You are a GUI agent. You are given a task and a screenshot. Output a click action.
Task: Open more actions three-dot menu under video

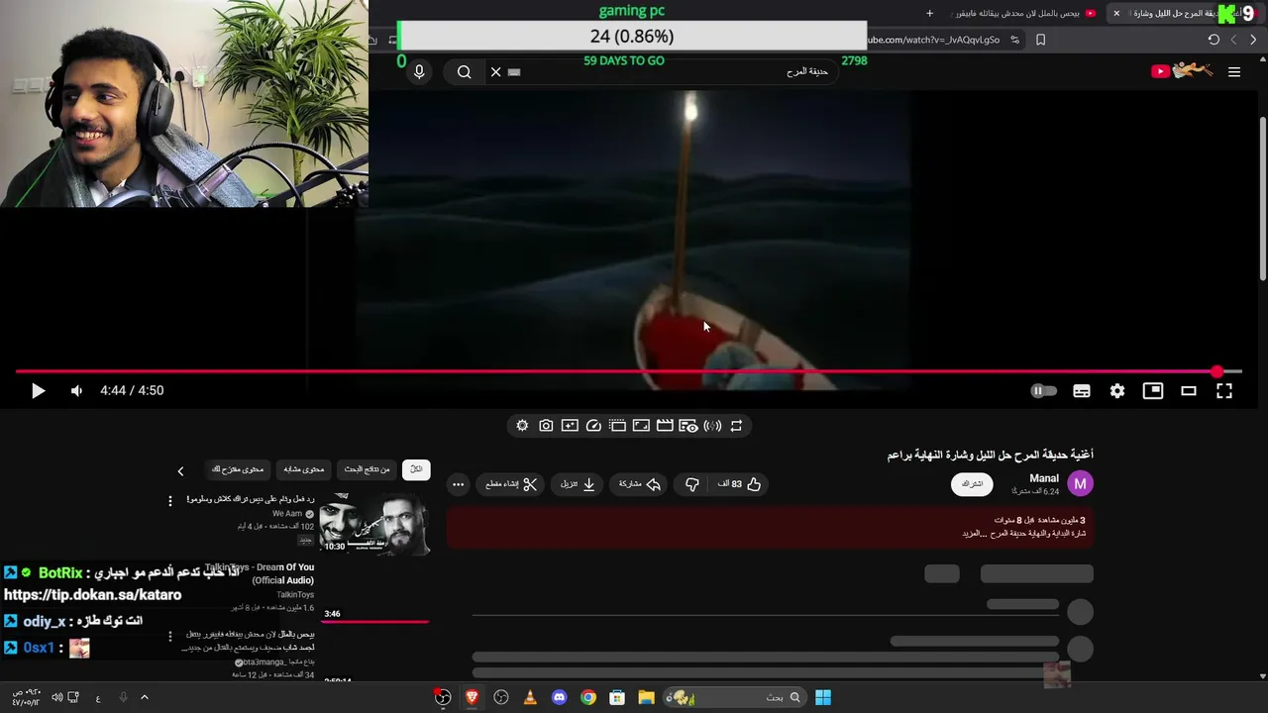[458, 484]
